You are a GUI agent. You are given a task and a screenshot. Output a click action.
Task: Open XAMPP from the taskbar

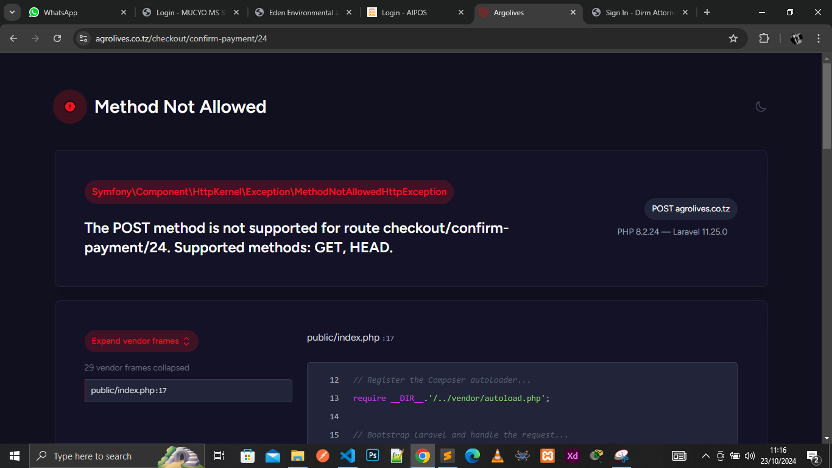[x=548, y=456]
